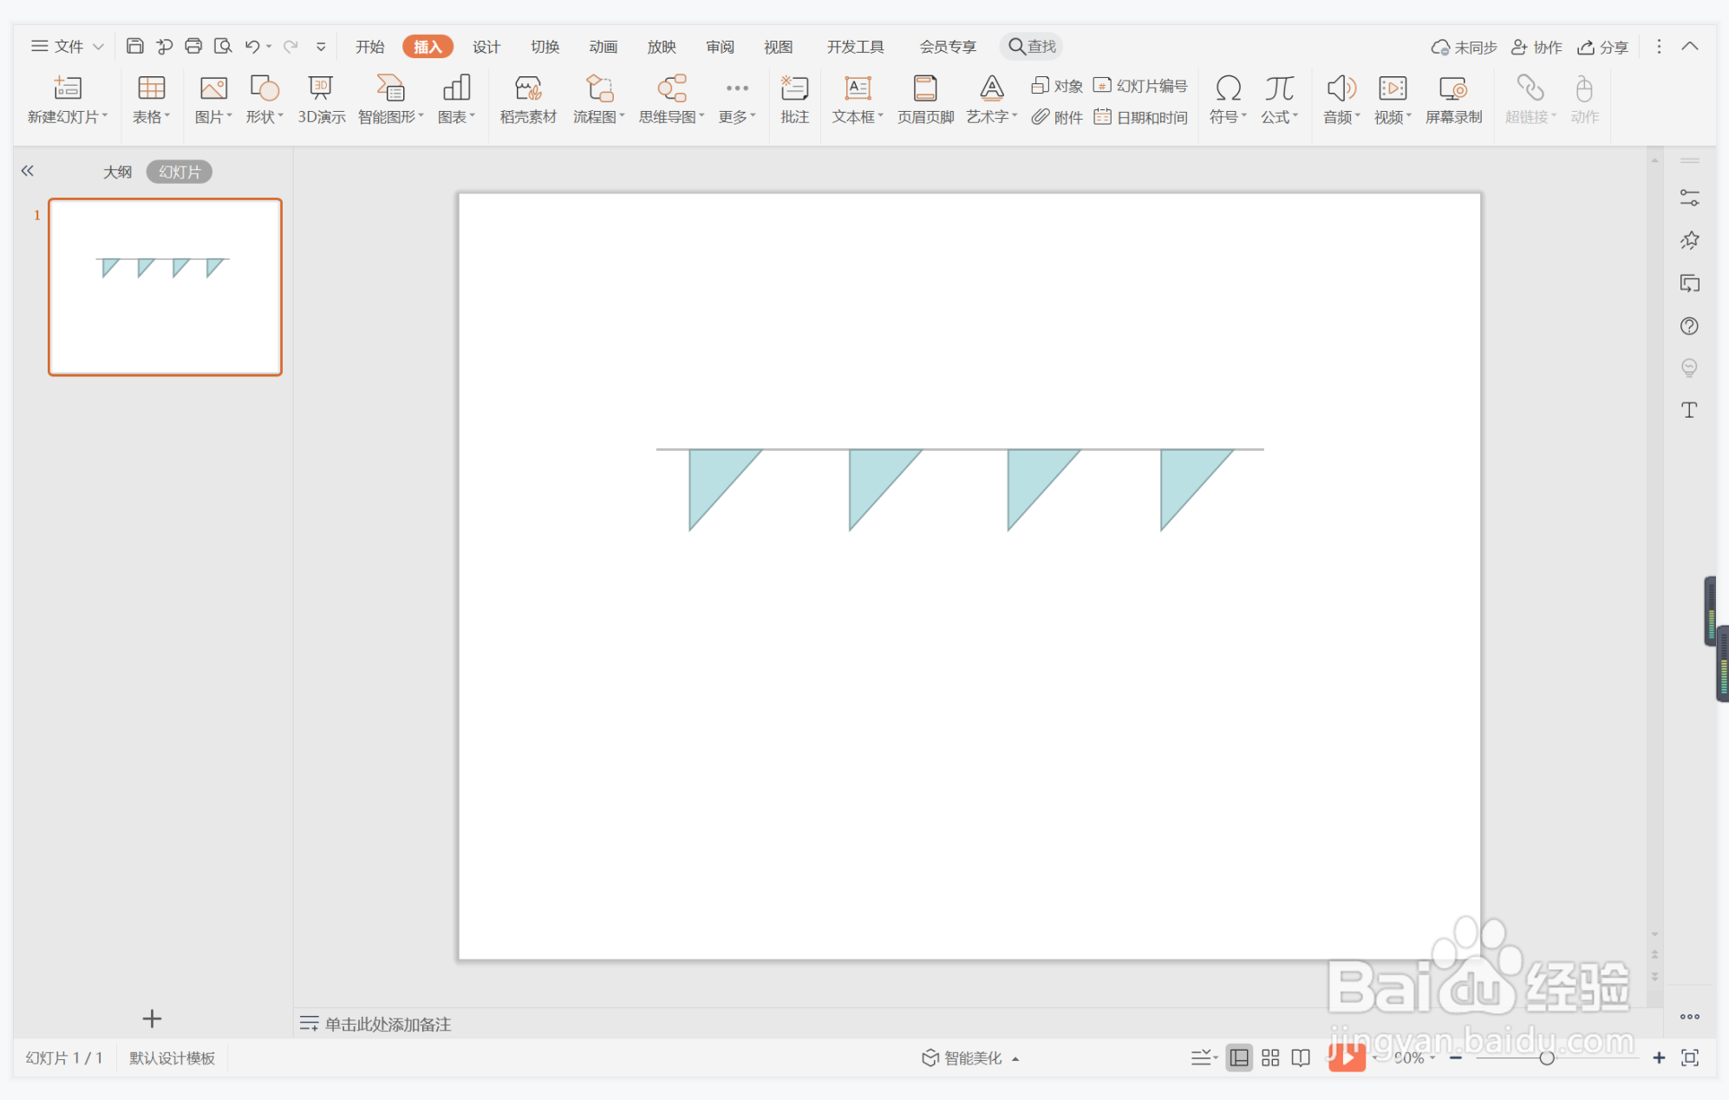Click 单击此处添加备注 notes area
Image resolution: width=1729 pixels, height=1100 pixels.
tap(388, 1024)
